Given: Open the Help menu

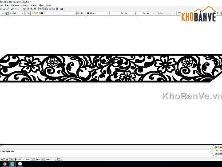Looking at the screenshot, I should (41, 5).
